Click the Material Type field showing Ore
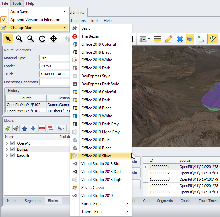The image size is (220, 217). pyautogui.click(x=55, y=58)
